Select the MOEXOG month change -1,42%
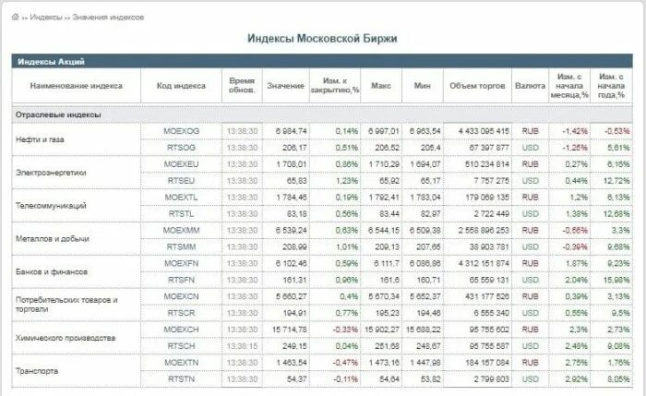 coord(575,131)
